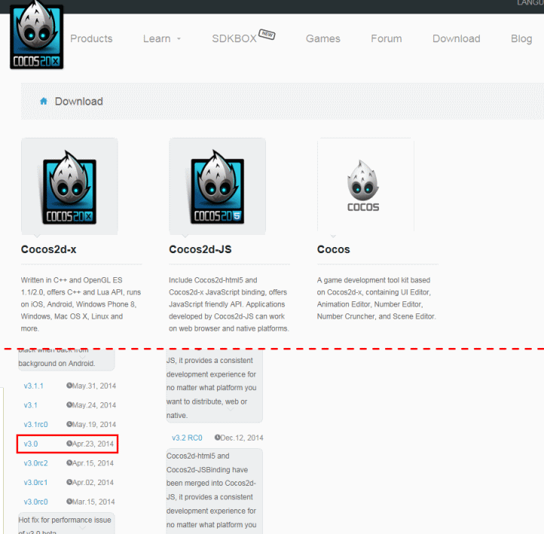
Task: Open Download in the navigation bar
Action: (x=457, y=38)
